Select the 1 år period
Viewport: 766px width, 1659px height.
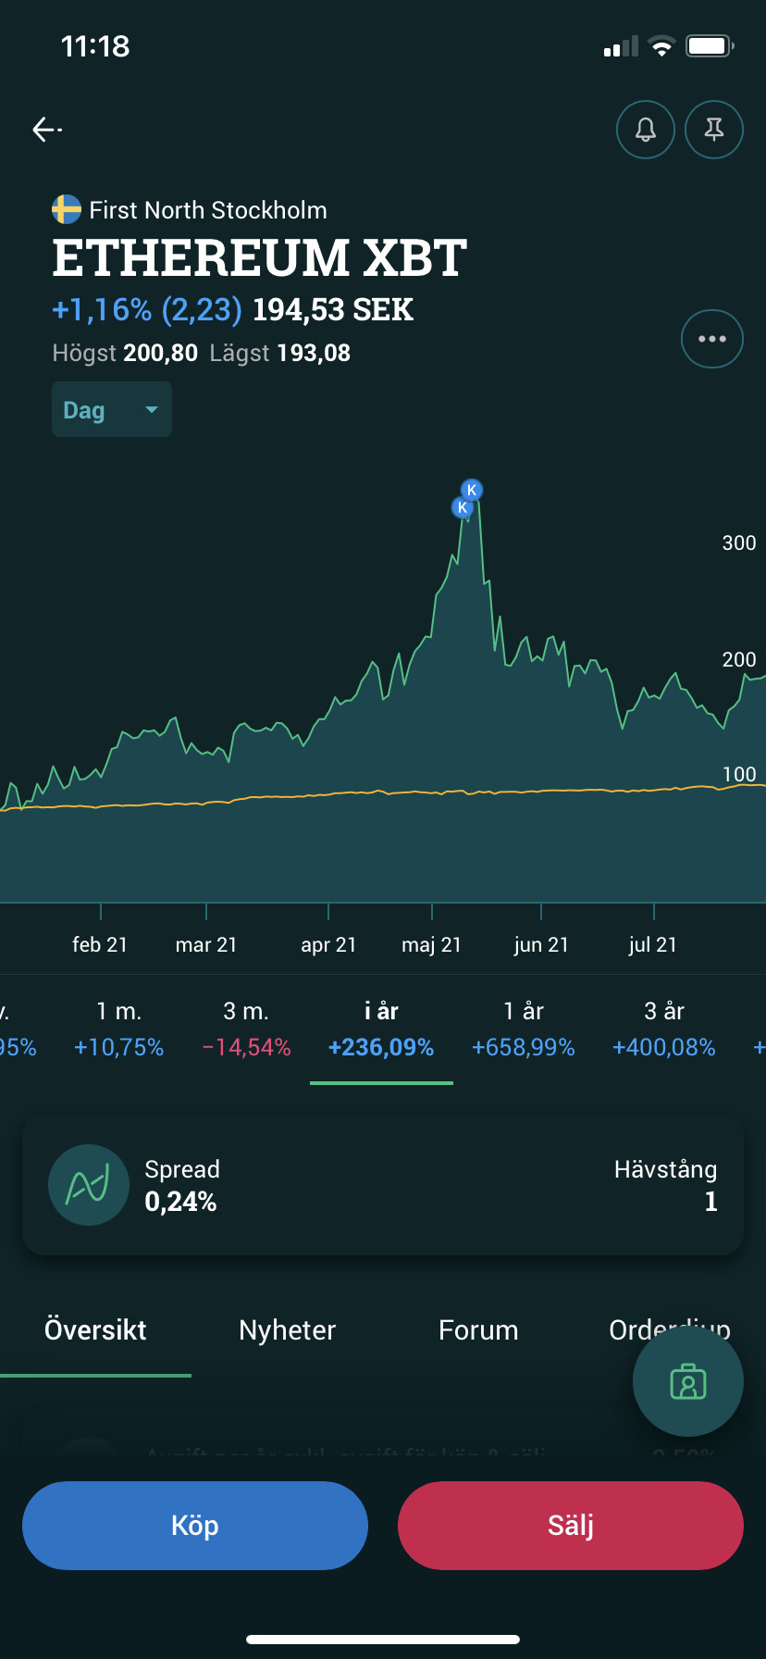[524, 1029]
